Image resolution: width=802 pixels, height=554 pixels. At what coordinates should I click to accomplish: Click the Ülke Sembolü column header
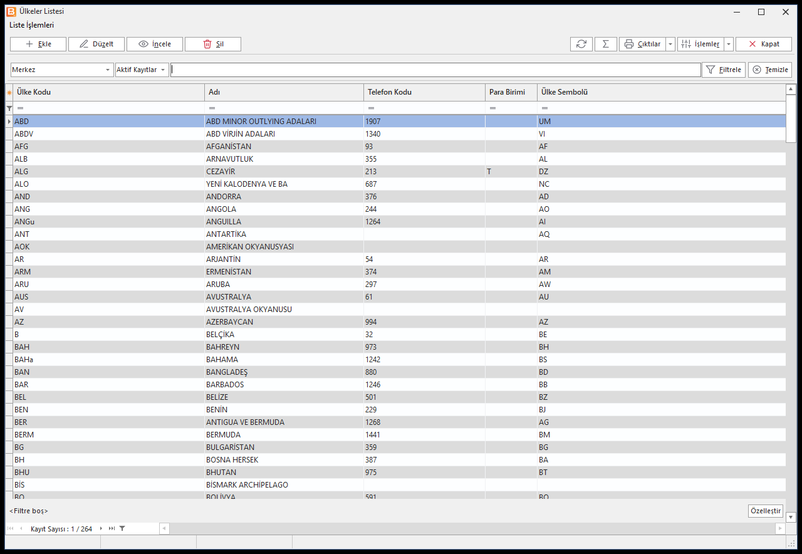(x=661, y=92)
